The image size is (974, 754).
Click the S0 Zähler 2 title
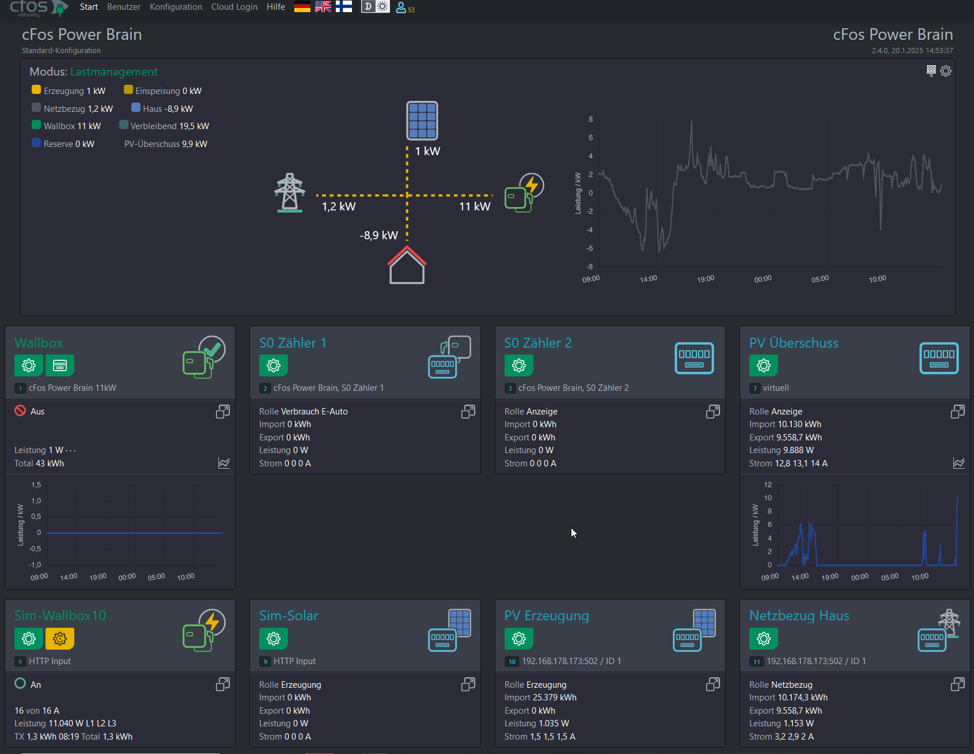(x=538, y=343)
